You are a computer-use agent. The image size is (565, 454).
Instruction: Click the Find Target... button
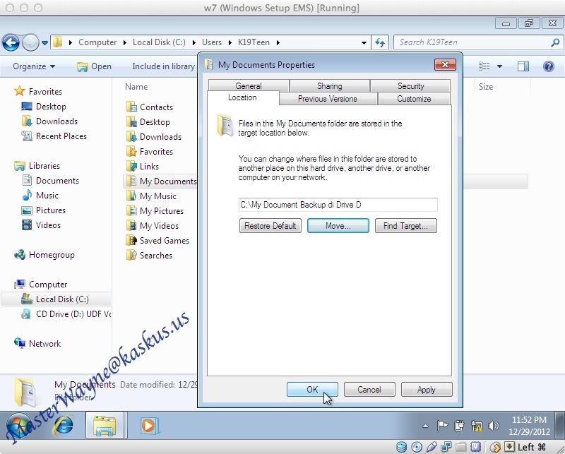[x=405, y=225]
